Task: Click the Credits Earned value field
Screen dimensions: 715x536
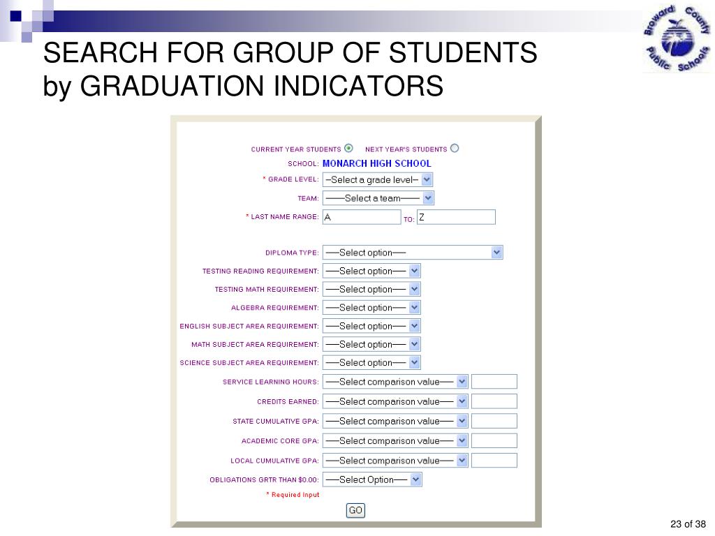Action: click(x=494, y=401)
